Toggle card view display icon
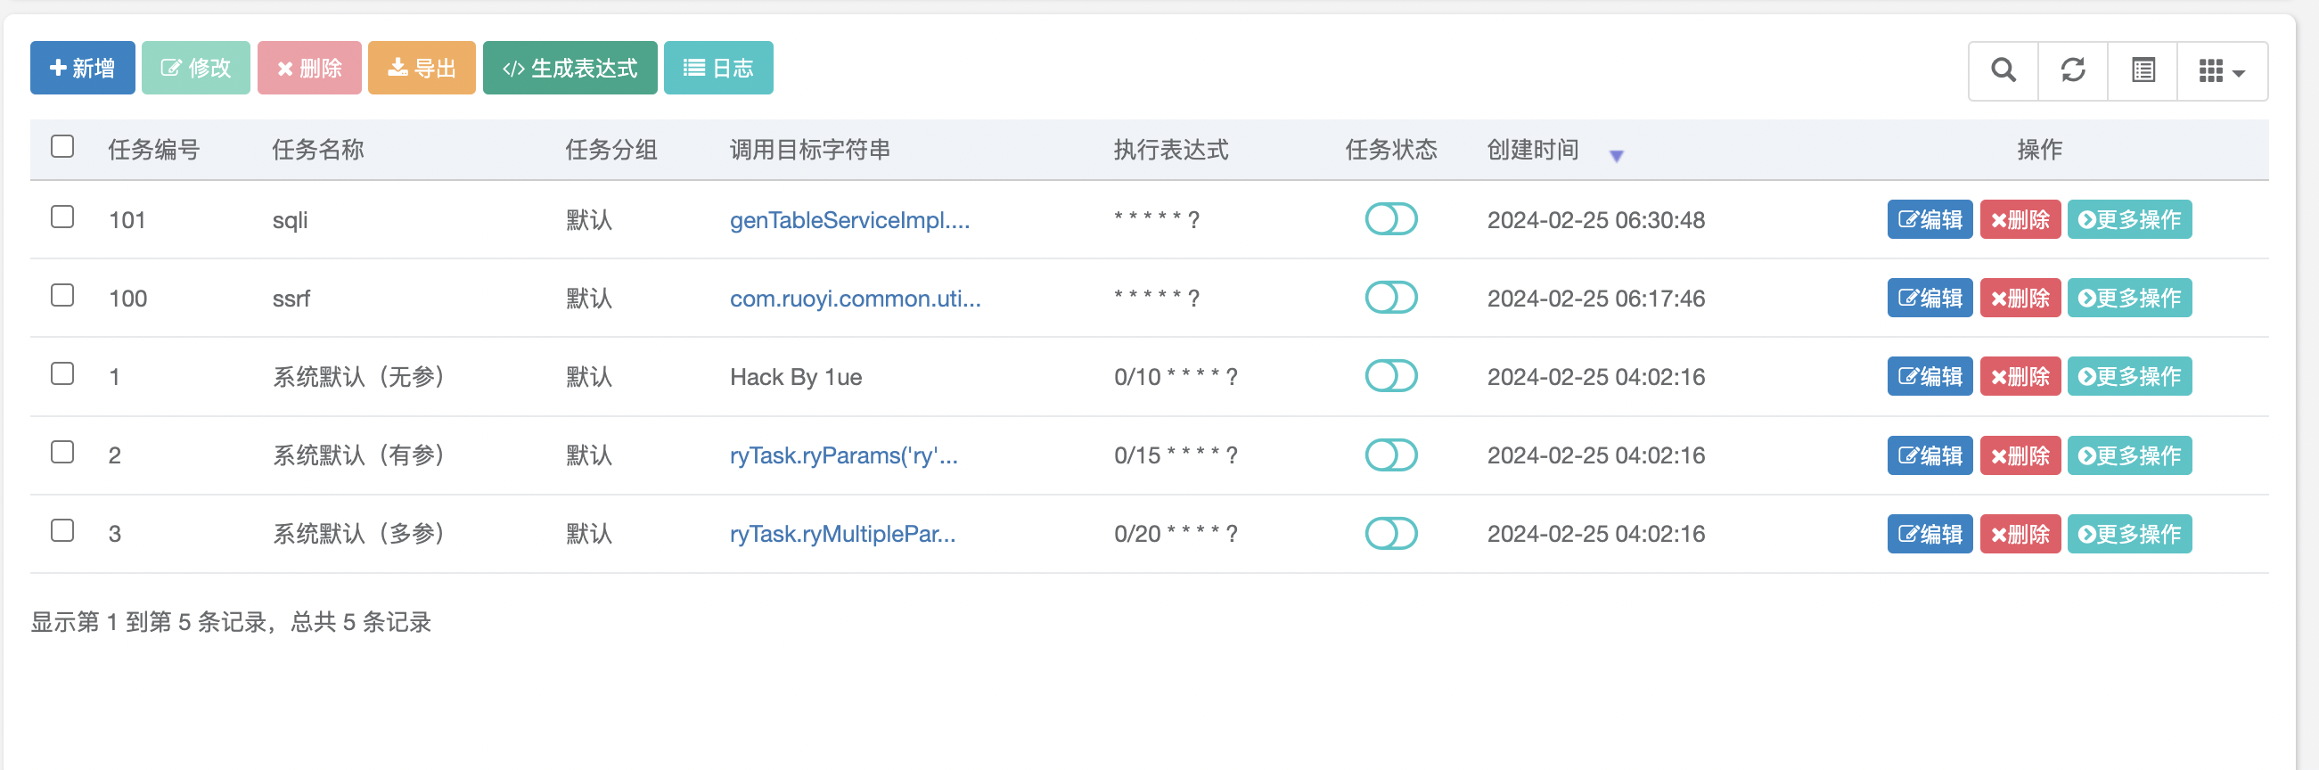The width and height of the screenshot is (2319, 770). (x=2143, y=70)
